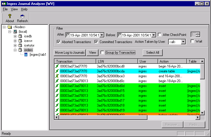Click the Select All button
The width and height of the screenshot is (211, 137).
(x=153, y=53)
